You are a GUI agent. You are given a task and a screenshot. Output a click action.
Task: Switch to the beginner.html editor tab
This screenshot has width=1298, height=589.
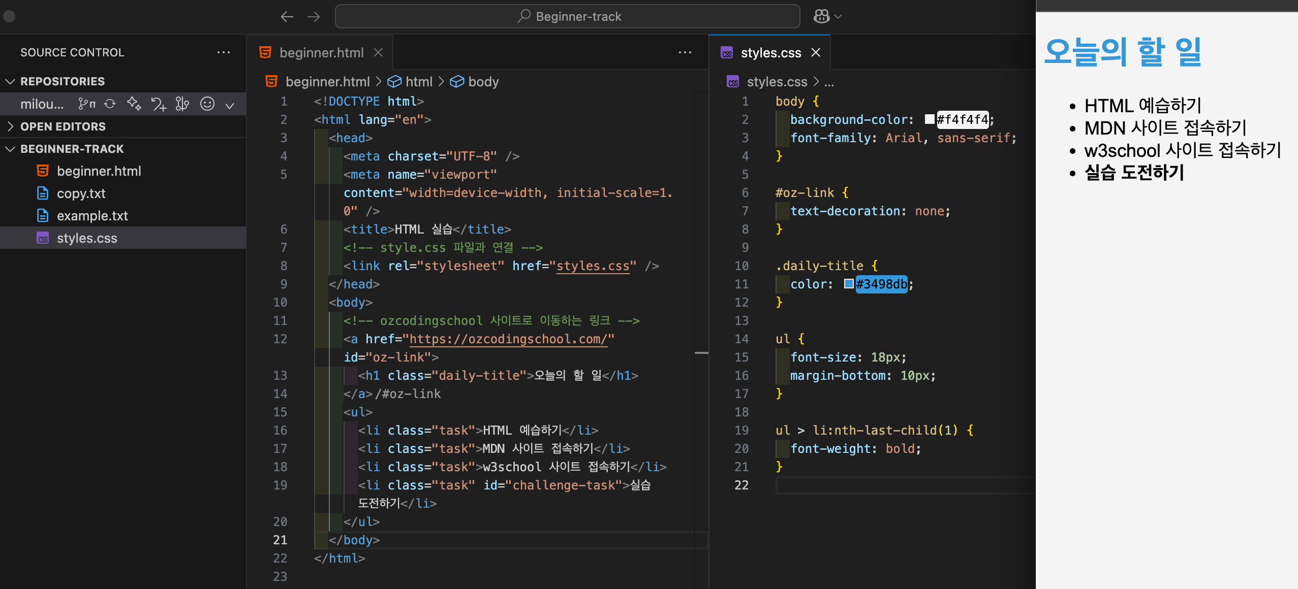click(321, 53)
